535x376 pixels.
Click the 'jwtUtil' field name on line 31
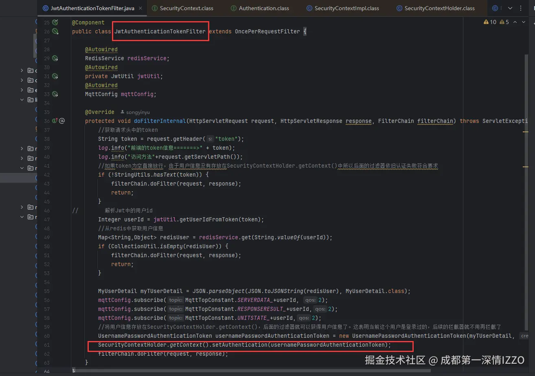[149, 76]
